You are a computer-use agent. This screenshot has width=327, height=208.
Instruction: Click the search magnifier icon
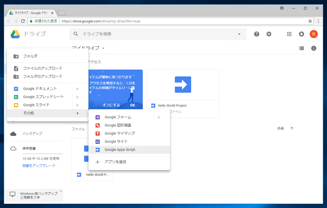[x=76, y=34]
